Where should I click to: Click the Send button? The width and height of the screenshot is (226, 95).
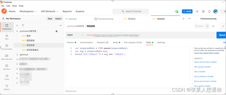tap(221, 35)
